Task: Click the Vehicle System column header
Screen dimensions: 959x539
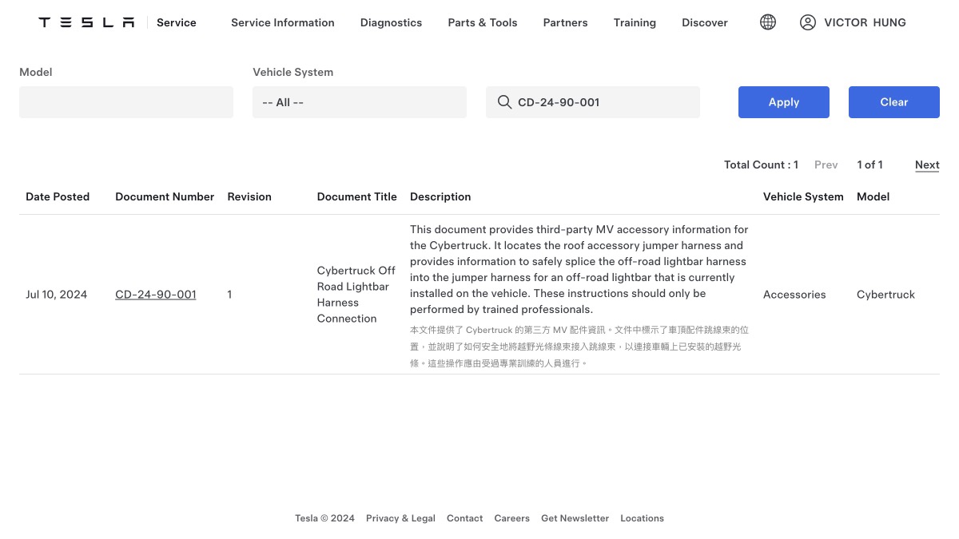Action: (x=803, y=196)
